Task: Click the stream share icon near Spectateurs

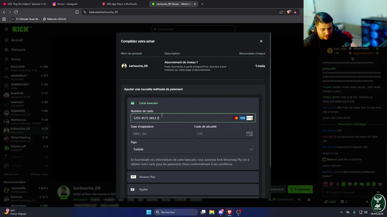Action: pyautogui.click(x=299, y=199)
